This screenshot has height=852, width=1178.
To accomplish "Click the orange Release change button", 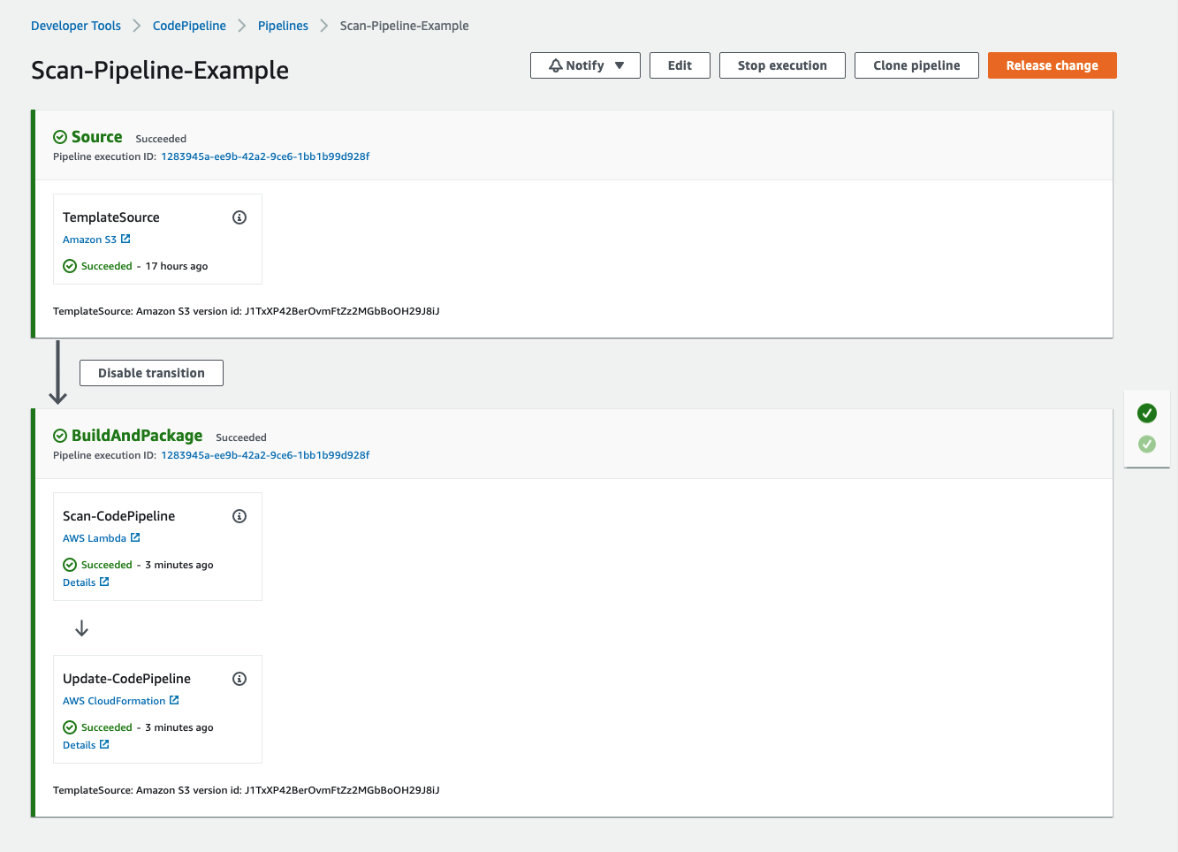I will click(x=1053, y=65).
